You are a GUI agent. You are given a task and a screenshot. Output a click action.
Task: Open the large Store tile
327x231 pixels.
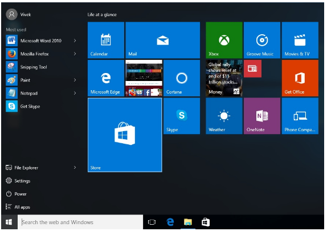pyautogui.click(x=125, y=135)
